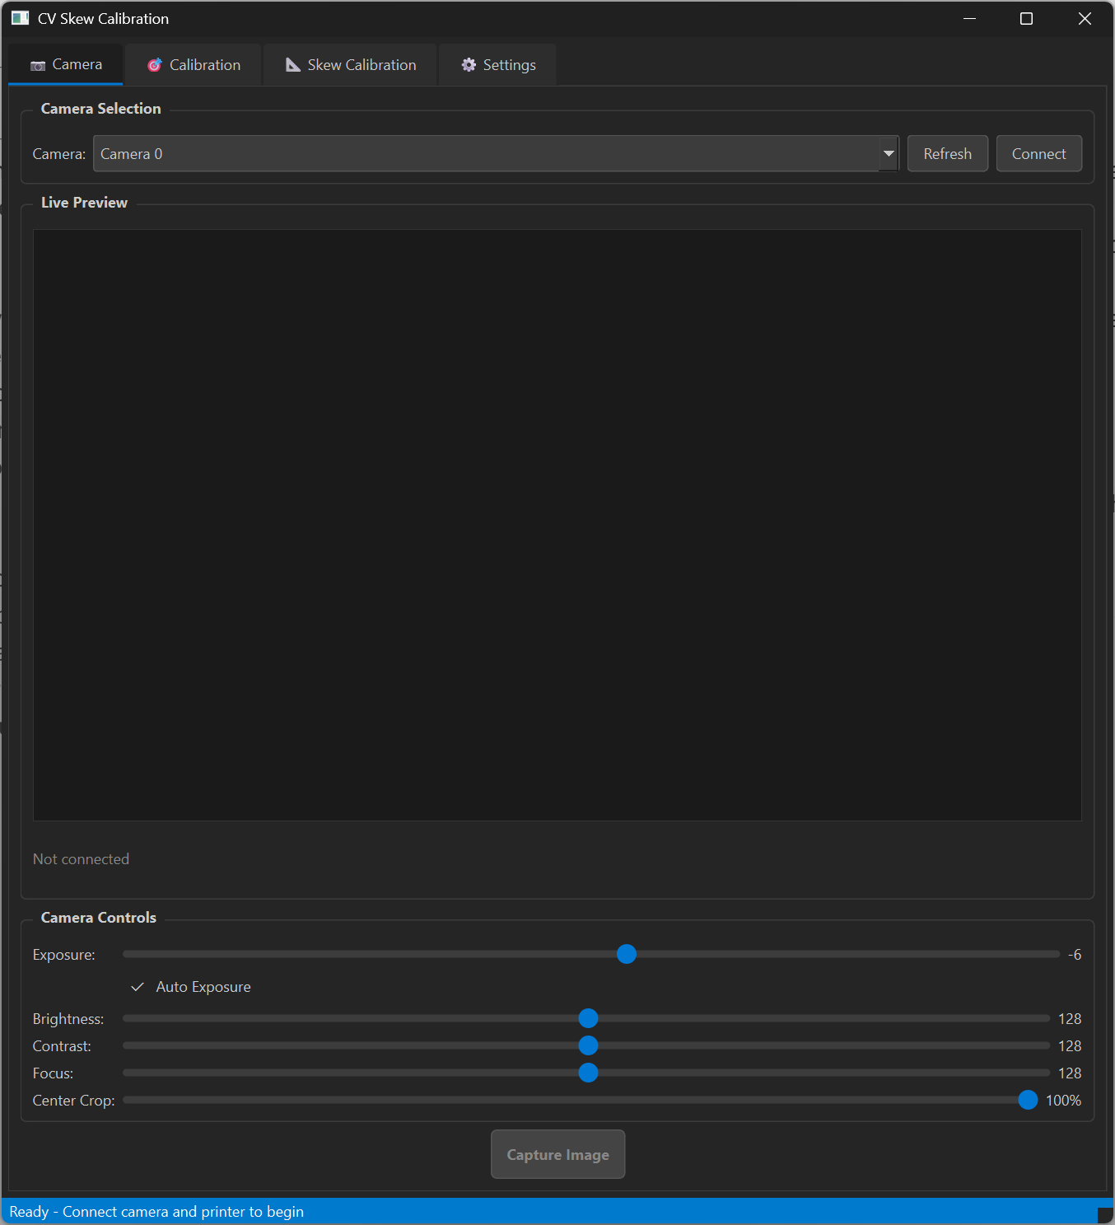This screenshot has width=1115, height=1225.
Task: Click the Center Crop value '100%'
Action: [1063, 1101]
